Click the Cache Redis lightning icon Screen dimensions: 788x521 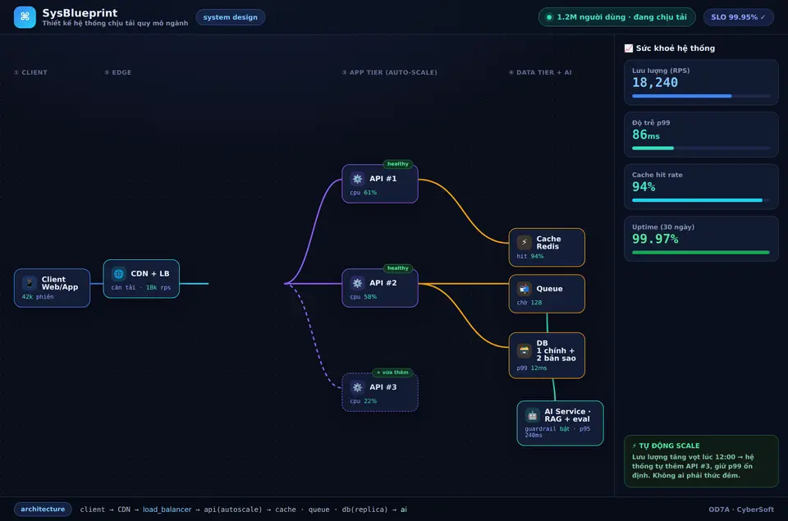click(x=525, y=243)
